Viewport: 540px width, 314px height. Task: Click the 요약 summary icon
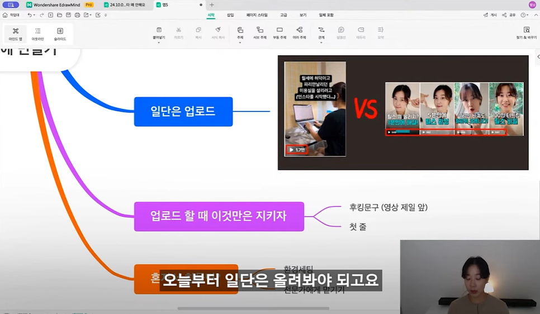coord(381,30)
